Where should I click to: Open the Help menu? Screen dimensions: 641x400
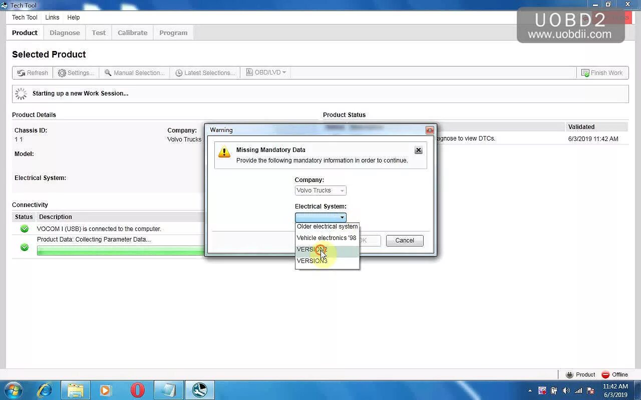click(x=74, y=17)
